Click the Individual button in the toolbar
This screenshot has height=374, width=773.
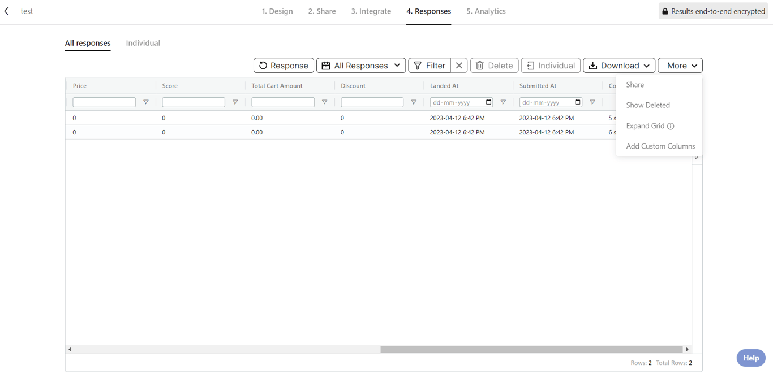(551, 66)
